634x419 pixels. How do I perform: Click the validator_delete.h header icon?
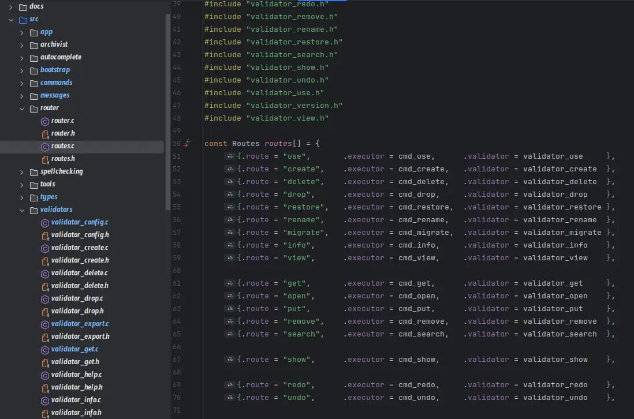[45, 286]
